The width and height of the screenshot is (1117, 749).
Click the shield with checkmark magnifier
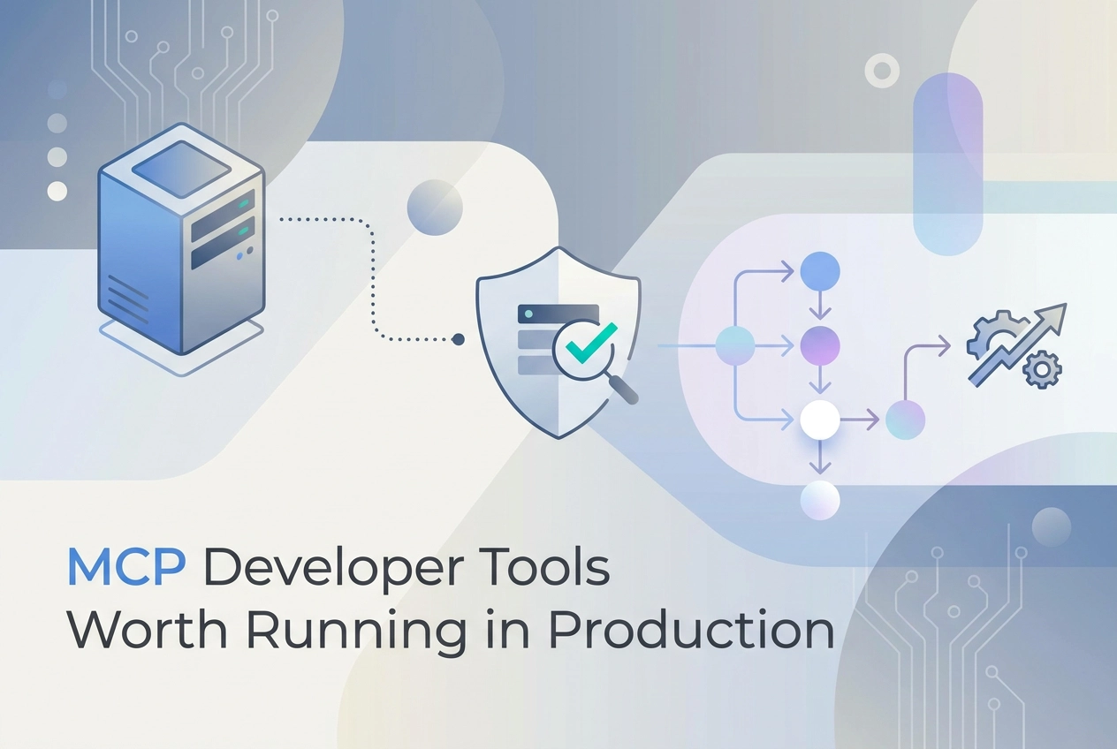(x=558, y=343)
